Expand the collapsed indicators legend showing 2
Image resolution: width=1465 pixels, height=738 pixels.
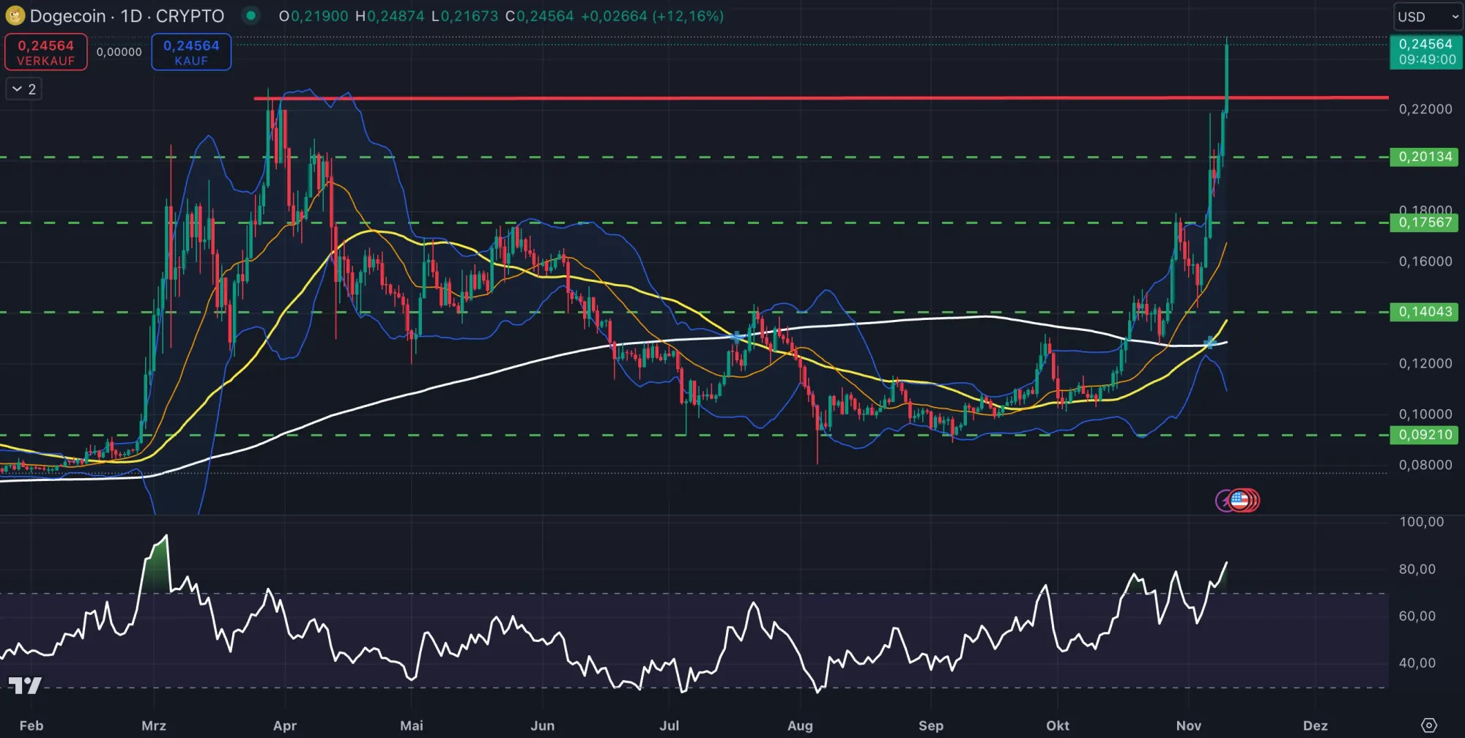click(24, 89)
